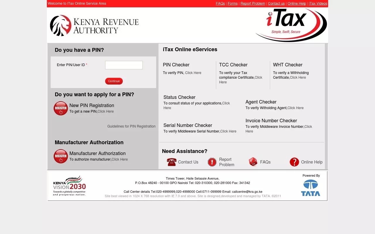The image size is (375, 234).
Task: Click the PIN/User ID input field
Action: tap(124, 65)
